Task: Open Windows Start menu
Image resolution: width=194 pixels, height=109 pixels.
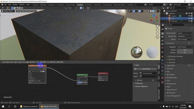Action: 3,106
